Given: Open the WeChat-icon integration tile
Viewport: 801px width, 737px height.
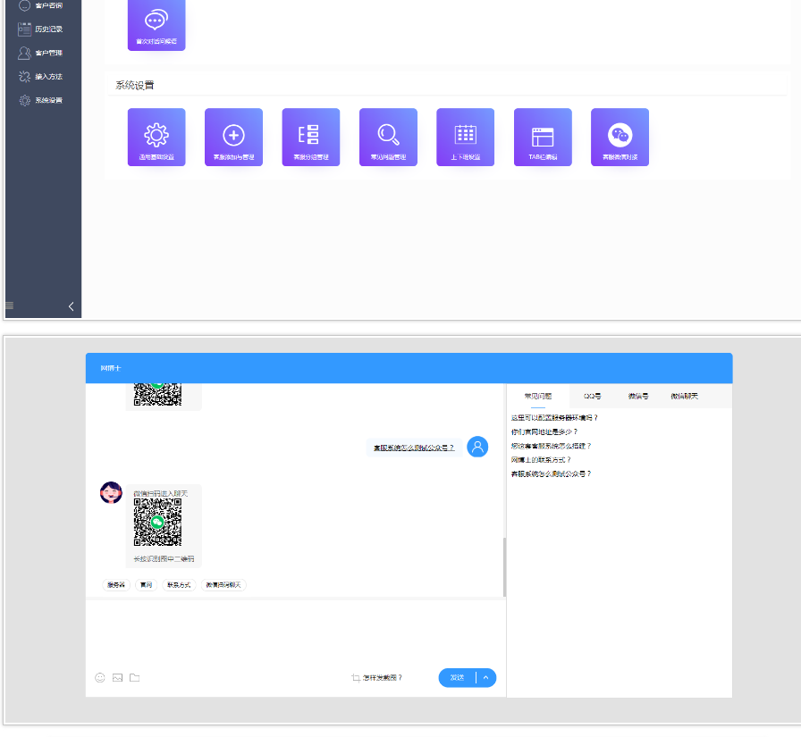Looking at the screenshot, I should (620, 137).
